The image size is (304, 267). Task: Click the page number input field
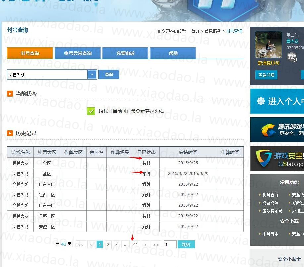pyautogui.click(x=170, y=245)
